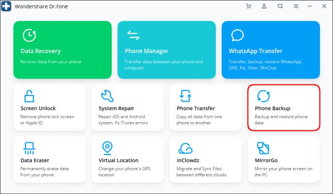Select the Data Eraser title
Screen dimensions: 333x194
35,160
